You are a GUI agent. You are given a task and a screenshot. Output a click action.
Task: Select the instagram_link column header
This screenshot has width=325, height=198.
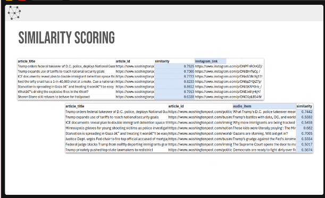pos(206,61)
